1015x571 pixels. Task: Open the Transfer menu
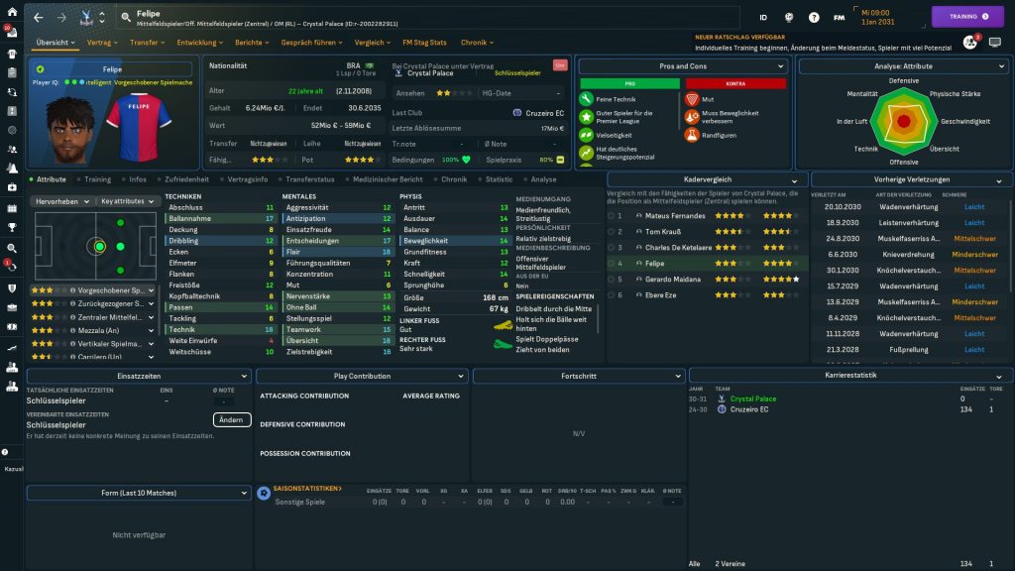pos(148,43)
